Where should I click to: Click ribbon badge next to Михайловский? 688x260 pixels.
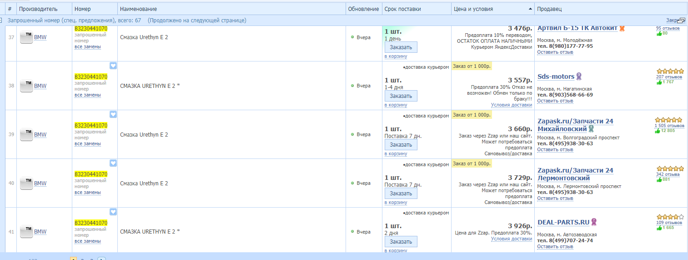[591, 129]
